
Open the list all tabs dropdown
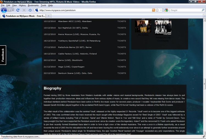pyautogui.click(x=205, y=16)
